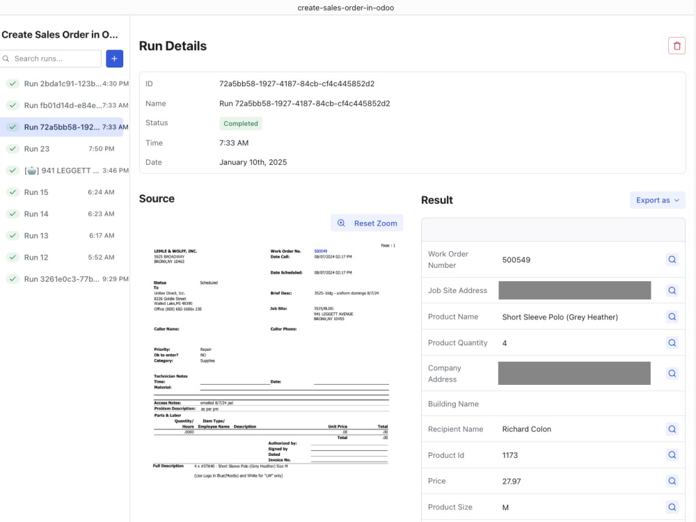
Task: Click the Product Size value M
Action: point(505,507)
